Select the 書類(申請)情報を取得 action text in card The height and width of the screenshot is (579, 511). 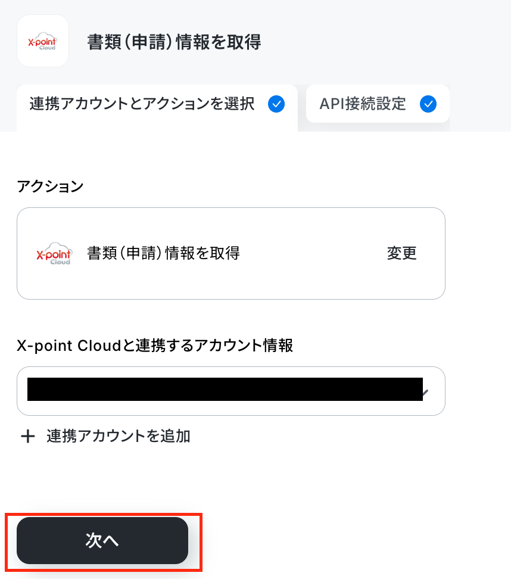[164, 253]
